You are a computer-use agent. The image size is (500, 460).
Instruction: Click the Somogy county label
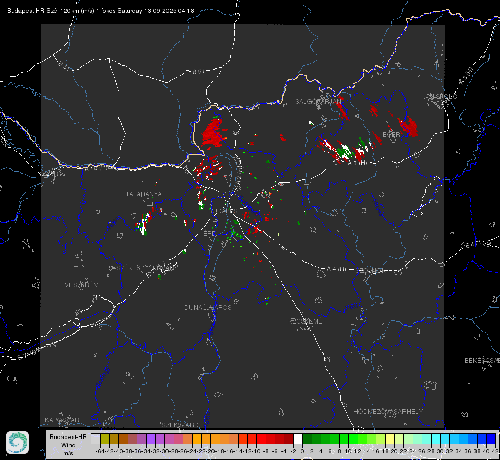coord(102,377)
